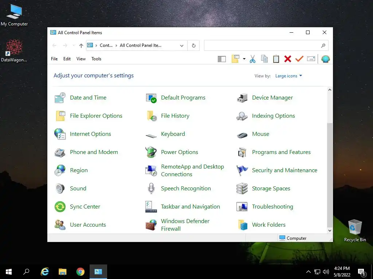
Task: Click the File Explorer Options icon
Action: click(x=60, y=116)
